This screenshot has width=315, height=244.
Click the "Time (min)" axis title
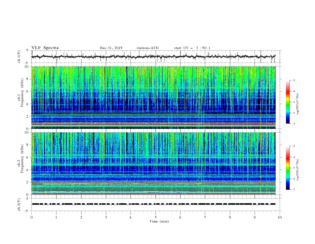159,221
